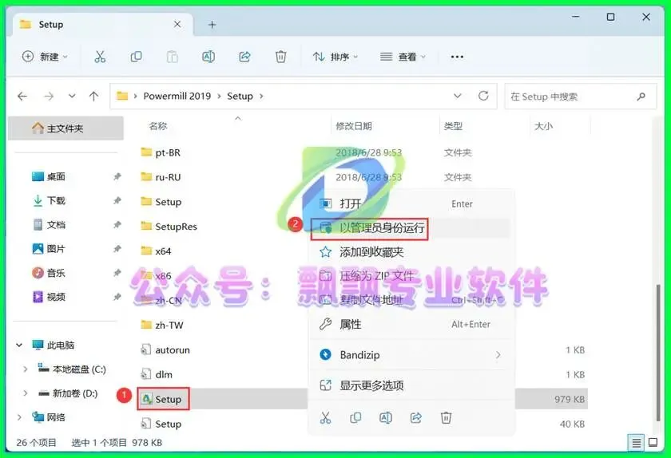Collapse the 此电脑 tree node
Screen dimensions: 671x458
[19, 345]
